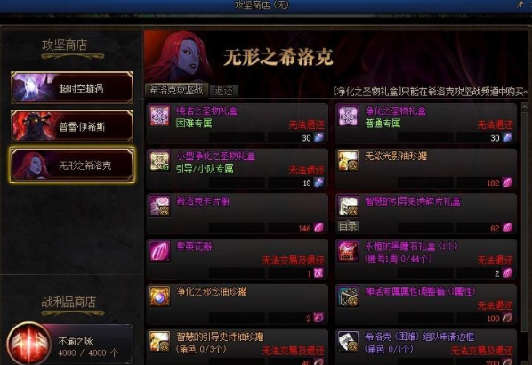The height and width of the screenshot is (365, 532).
Task: Click the 目录 button under 智慧的引导史诗碎片礼盒
Action: click(x=348, y=226)
